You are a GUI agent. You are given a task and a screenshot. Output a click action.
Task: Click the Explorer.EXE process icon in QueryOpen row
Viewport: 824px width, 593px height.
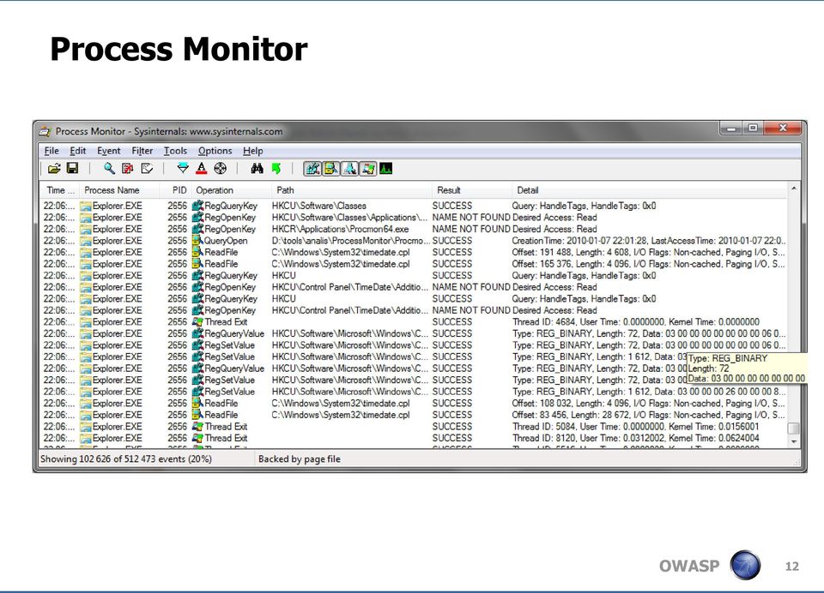(x=86, y=240)
